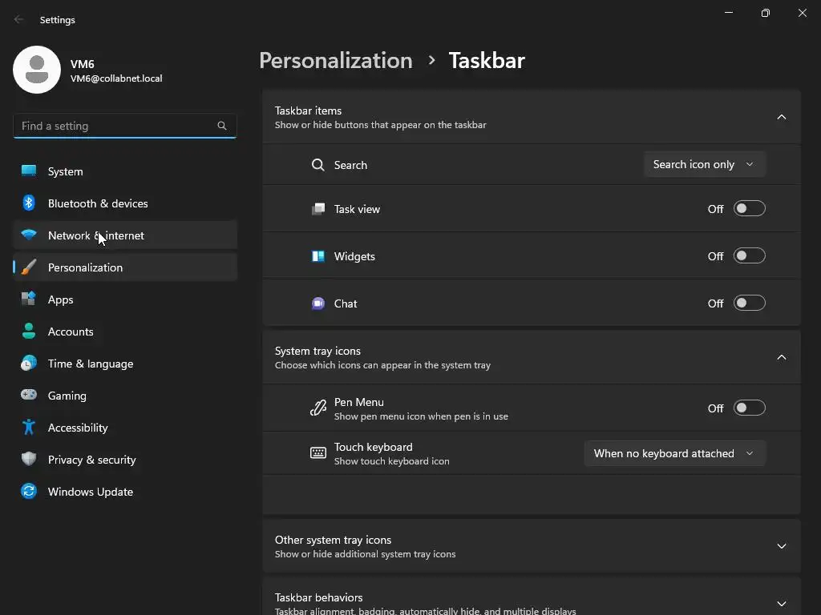Turn on the Task view toggle
This screenshot has width=821, height=615.
[750, 209]
